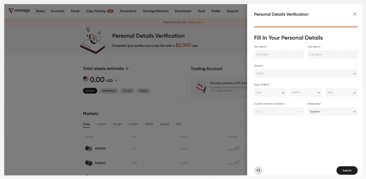Viewport: 366px width, 179px height.
Task: Click the EURAUD symbol text
Action: point(101,163)
